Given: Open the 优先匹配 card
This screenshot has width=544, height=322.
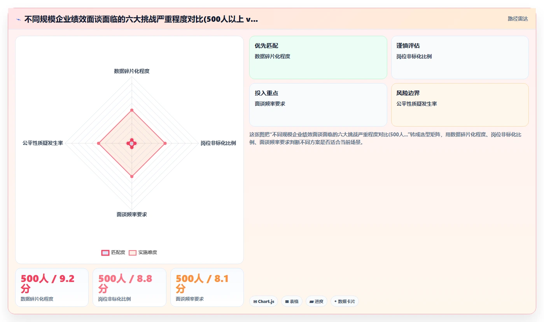Looking at the screenshot, I should coord(318,57).
